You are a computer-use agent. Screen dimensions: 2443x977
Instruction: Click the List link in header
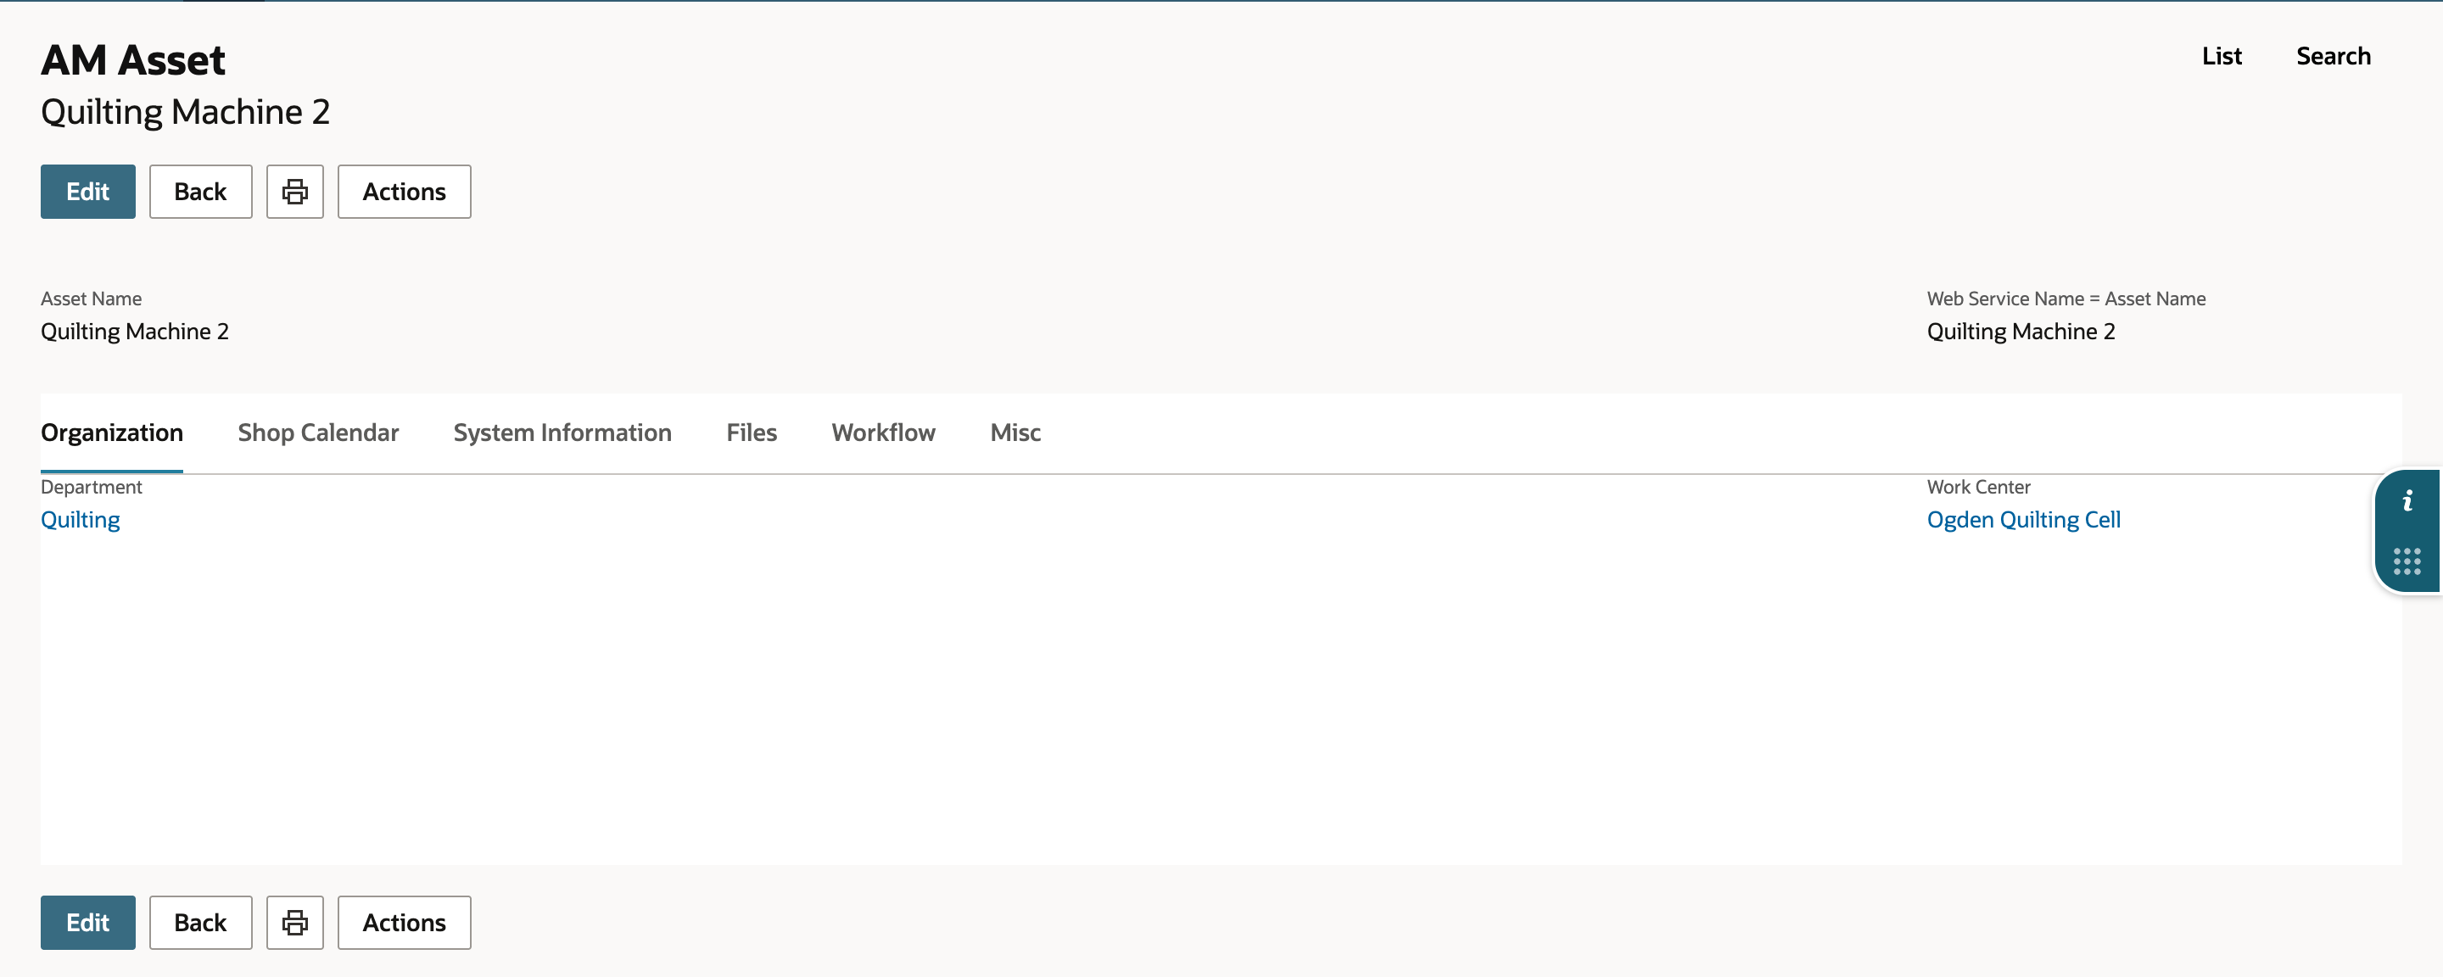click(2222, 56)
